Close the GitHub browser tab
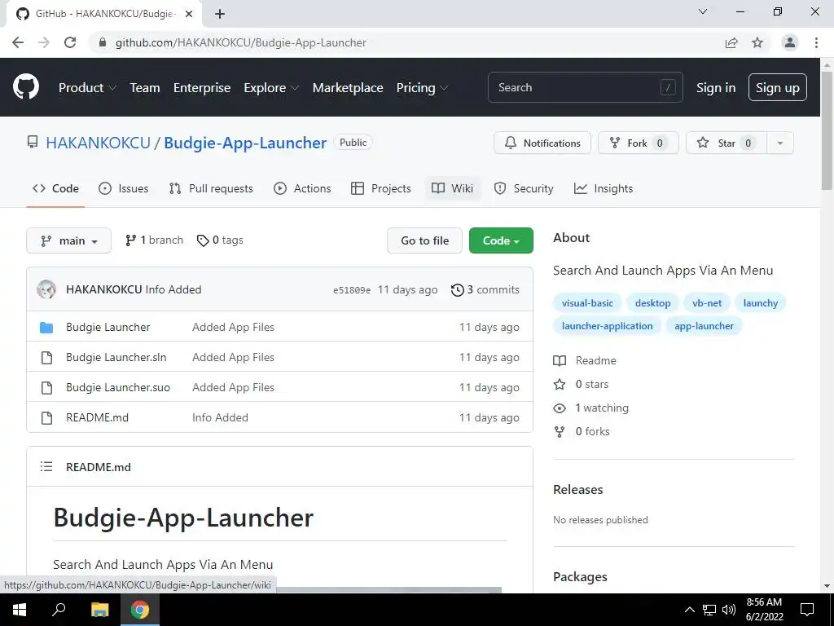 click(188, 14)
